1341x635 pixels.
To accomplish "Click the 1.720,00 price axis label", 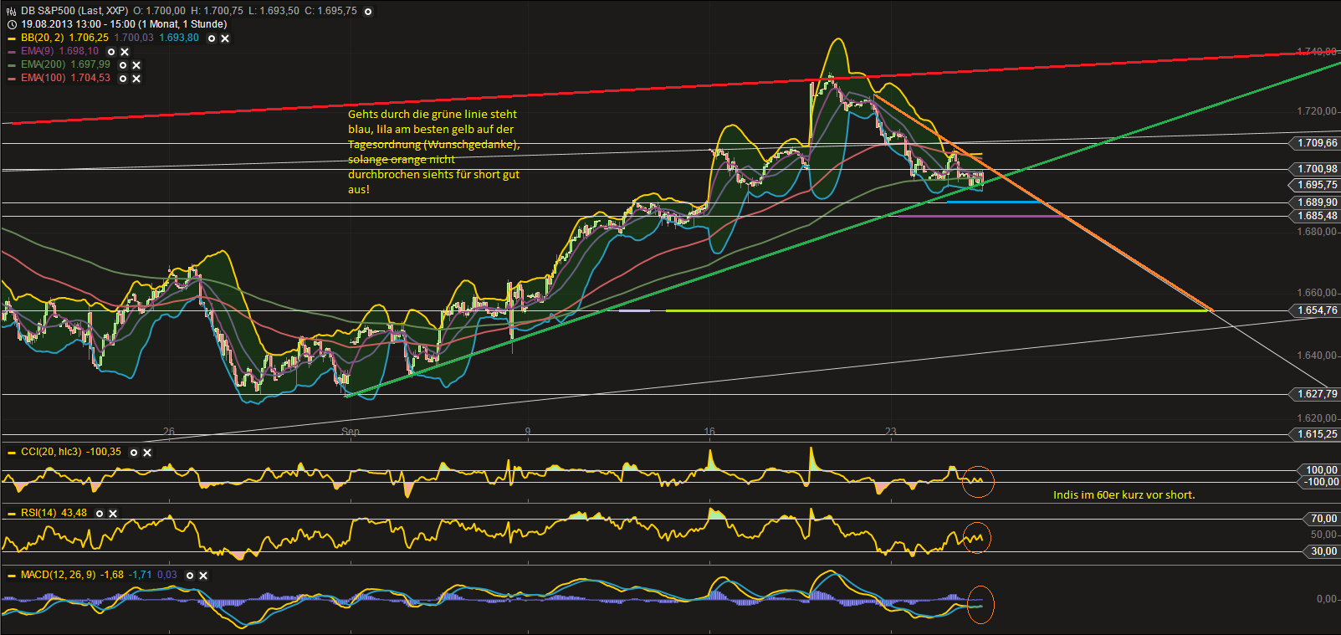I will tap(1317, 111).
